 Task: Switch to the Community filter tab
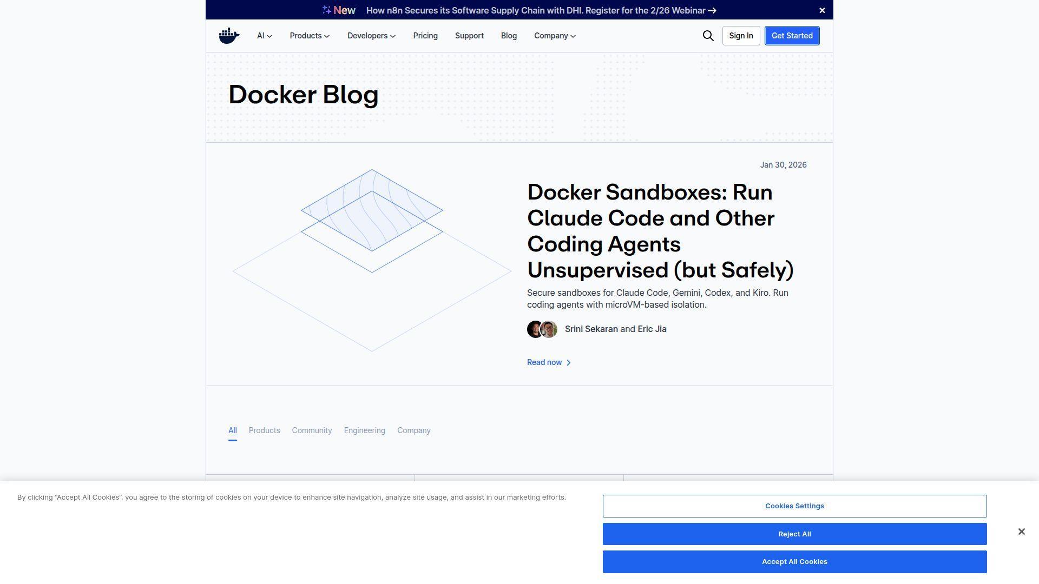click(x=312, y=430)
